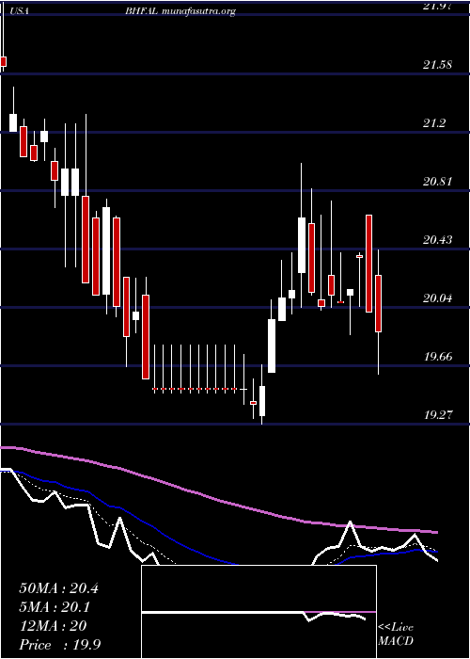Click the 20.04 price axis label
Screen dimensions: 470x659
click(437, 298)
